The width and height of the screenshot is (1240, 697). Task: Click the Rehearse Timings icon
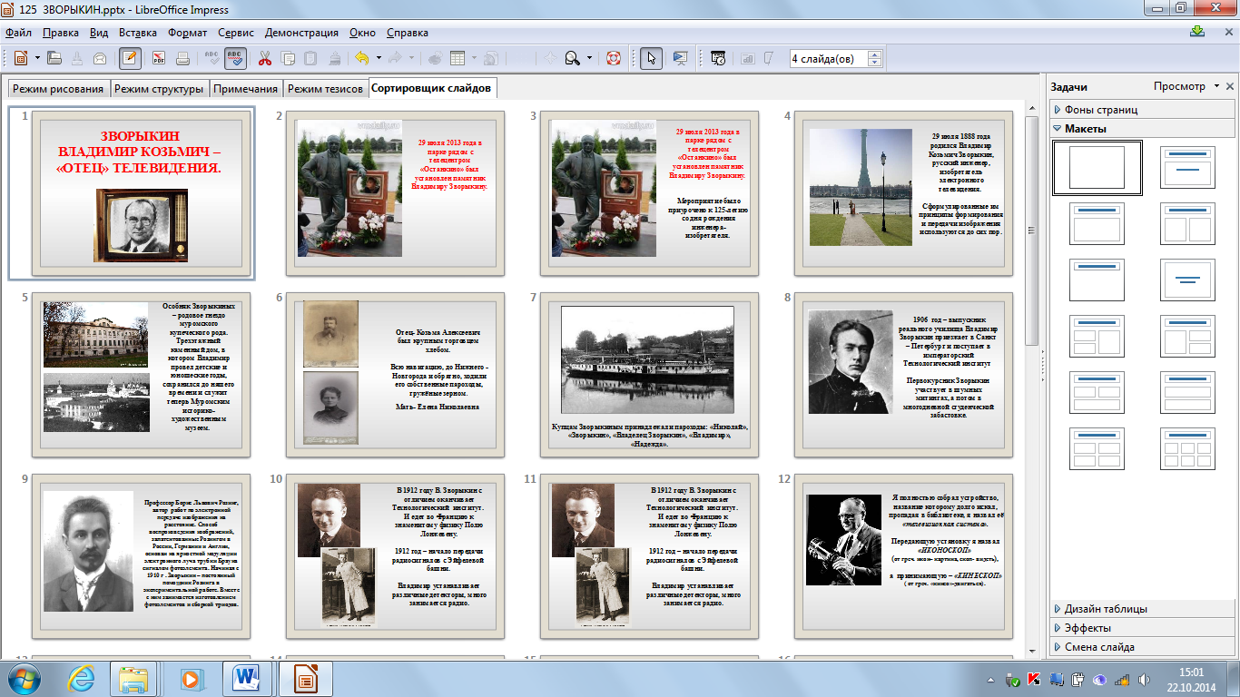coord(718,57)
